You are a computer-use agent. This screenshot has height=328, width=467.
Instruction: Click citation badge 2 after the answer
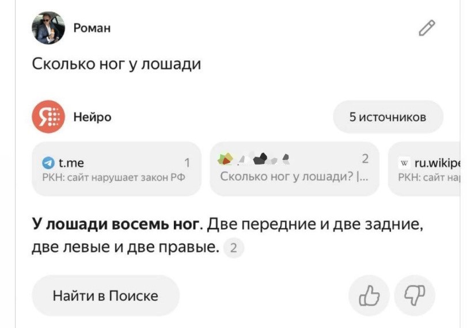click(233, 249)
